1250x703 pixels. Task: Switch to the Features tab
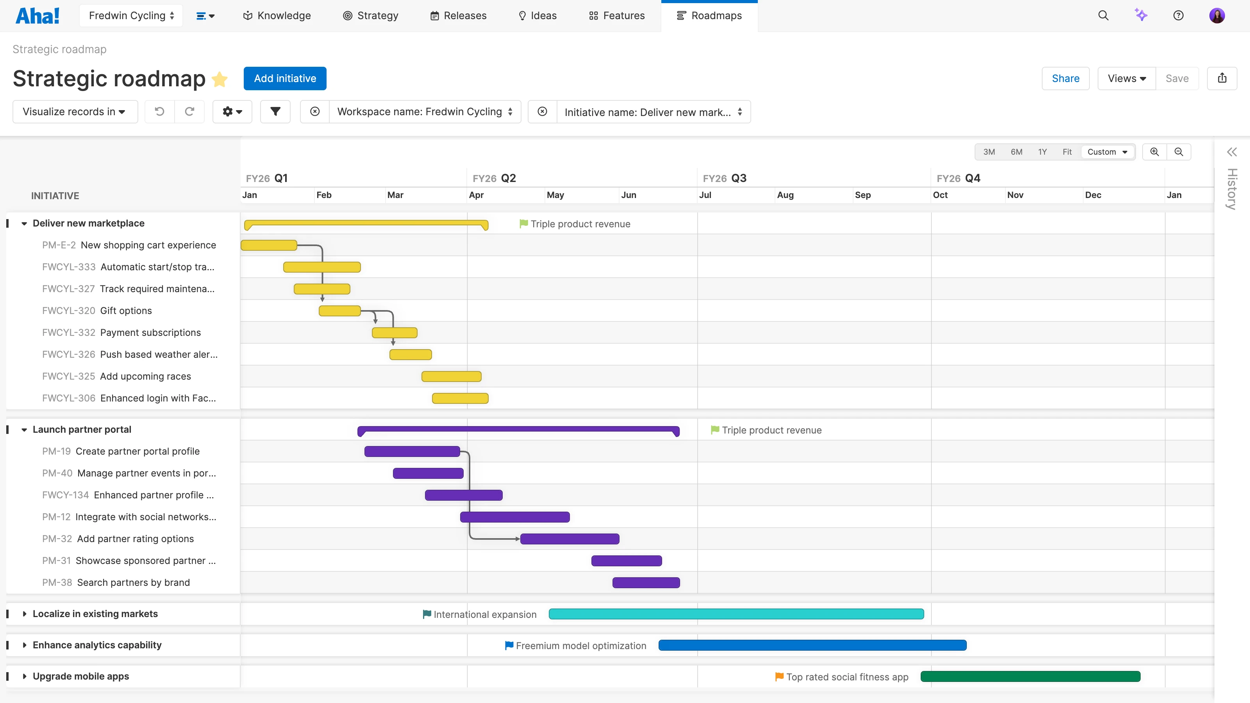(616, 16)
